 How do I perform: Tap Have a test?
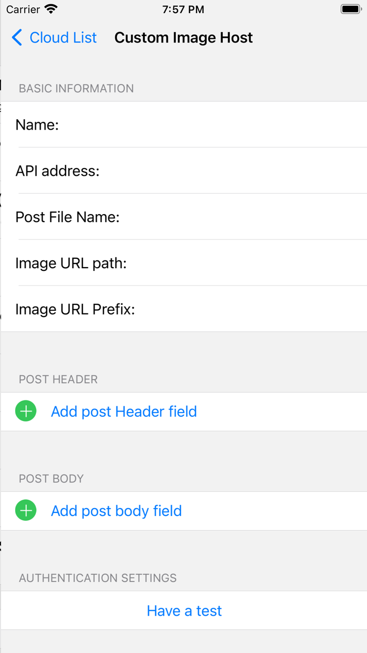[x=184, y=610]
